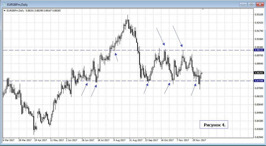This screenshot has width=266, height=146.
Task: Expand the triangle beside EURGBPm,Daily label
Action: tap(5, 11)
